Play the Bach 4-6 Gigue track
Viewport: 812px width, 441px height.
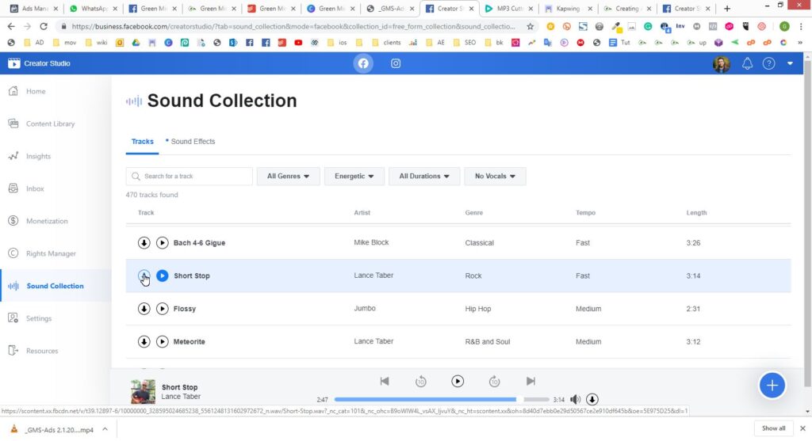coord(162,242)
